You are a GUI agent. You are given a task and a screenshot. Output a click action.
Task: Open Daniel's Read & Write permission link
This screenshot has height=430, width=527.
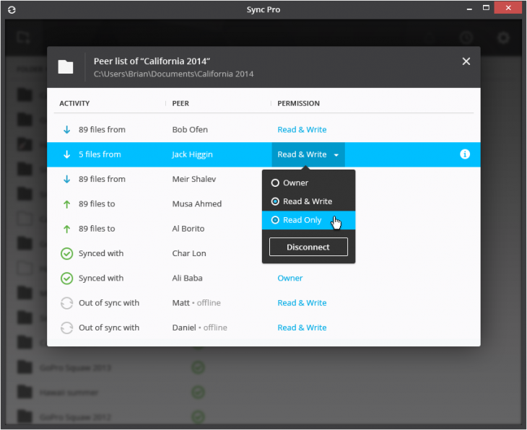click(x=302, y=328)
